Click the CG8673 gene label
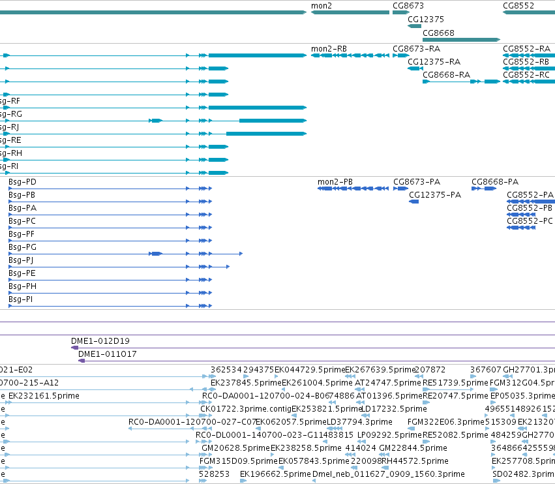Screen dimensions: 555x484 [x=408, y=6]
